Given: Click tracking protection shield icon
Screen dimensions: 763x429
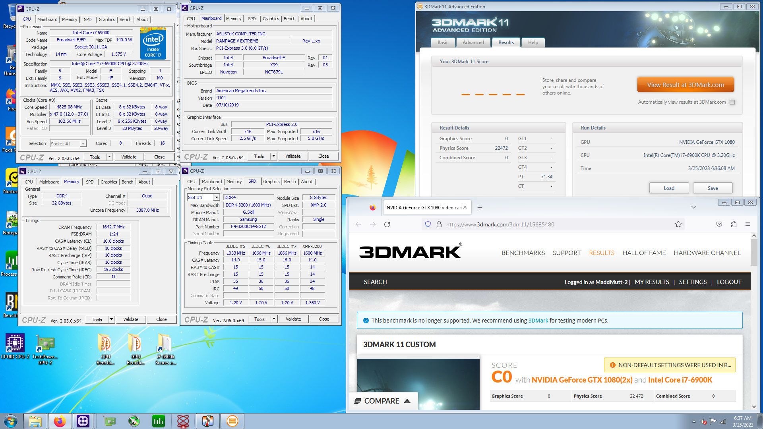Looking at the screenshot, I should [428, 224].
